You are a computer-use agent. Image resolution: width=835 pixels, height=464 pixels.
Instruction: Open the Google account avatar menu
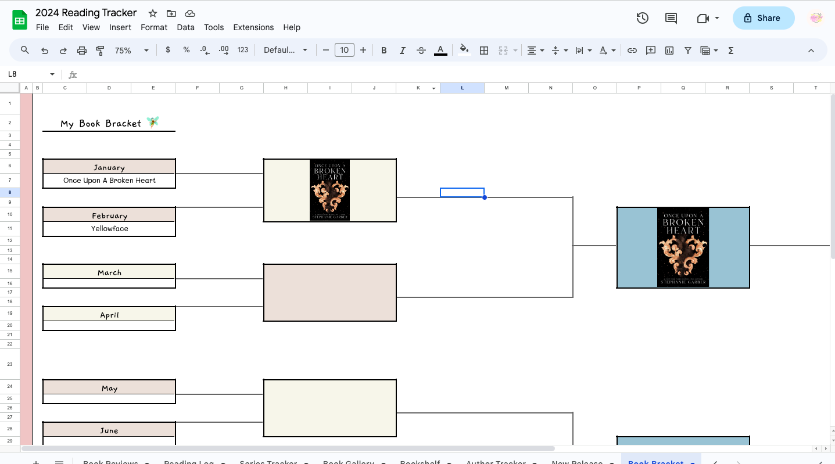coord(816,18)
